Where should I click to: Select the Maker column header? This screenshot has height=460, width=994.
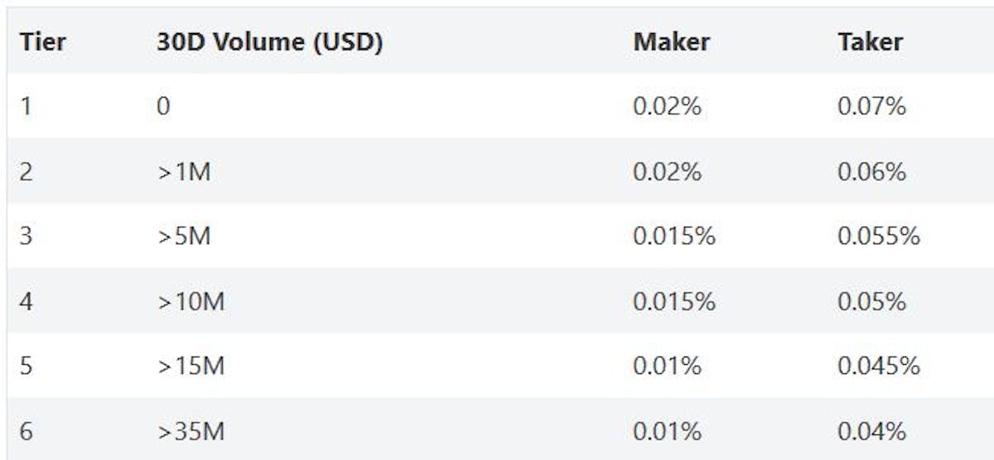[x=672, y=41]
